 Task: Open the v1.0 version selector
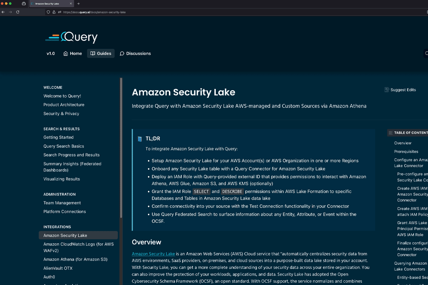(50, 54)
